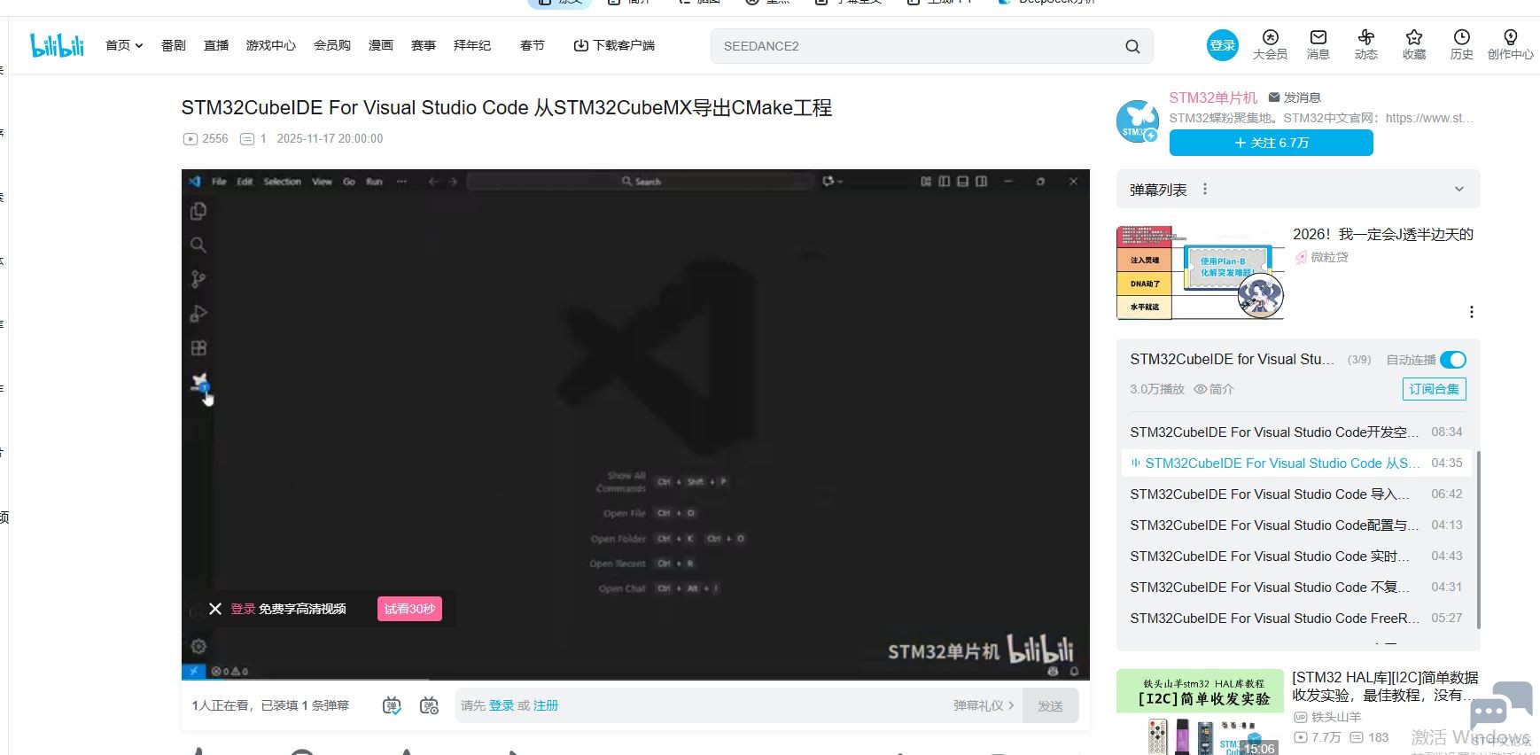Image resolution: width=1540 pixels, height=755 pixels.
Task: Open 番剧 nav item
Action: coord(174,45)
